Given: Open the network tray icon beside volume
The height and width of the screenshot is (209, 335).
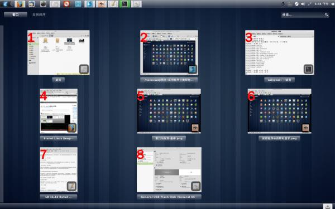Looking at the screenshot, I should (309, 4).
